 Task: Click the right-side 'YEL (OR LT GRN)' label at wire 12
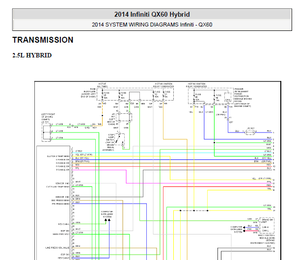[262, 179]
